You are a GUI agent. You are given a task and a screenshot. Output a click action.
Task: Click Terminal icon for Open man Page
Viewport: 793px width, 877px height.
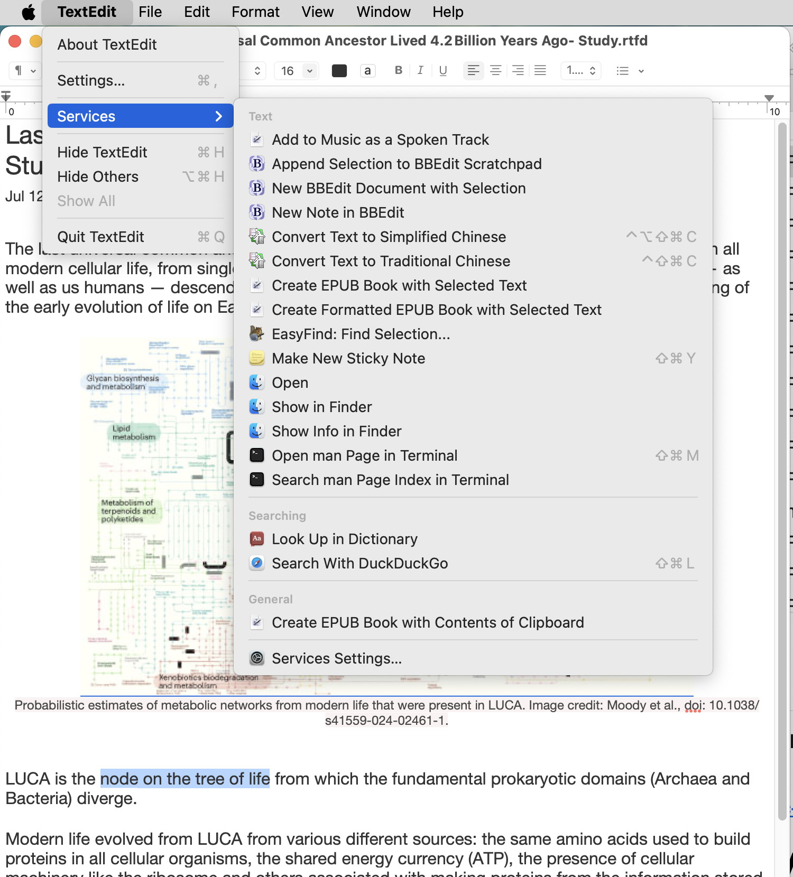(x=257, y=455)
